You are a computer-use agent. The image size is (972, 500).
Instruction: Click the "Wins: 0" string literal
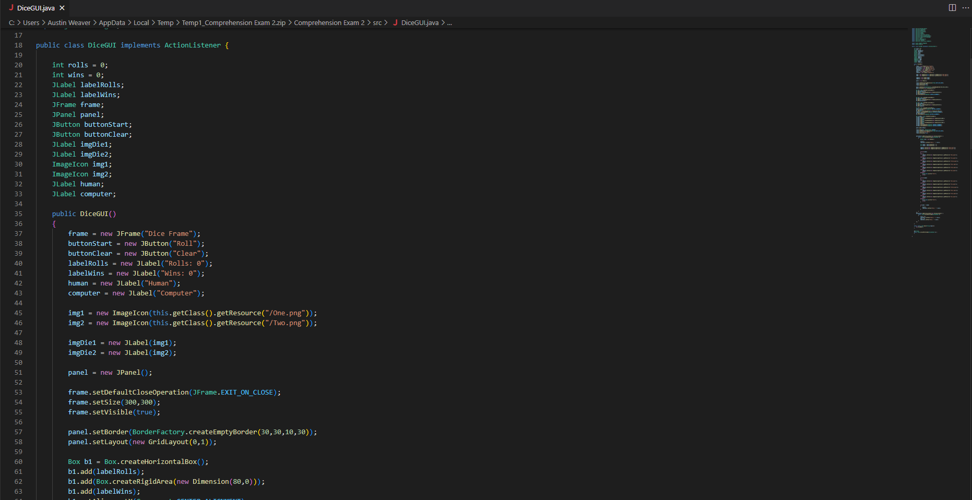tap(179, 273)
